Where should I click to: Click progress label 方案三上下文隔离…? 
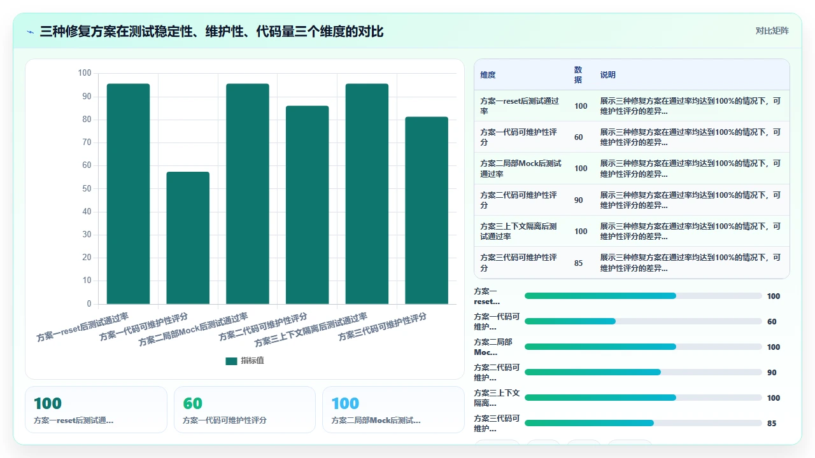[x=497, y=398]
